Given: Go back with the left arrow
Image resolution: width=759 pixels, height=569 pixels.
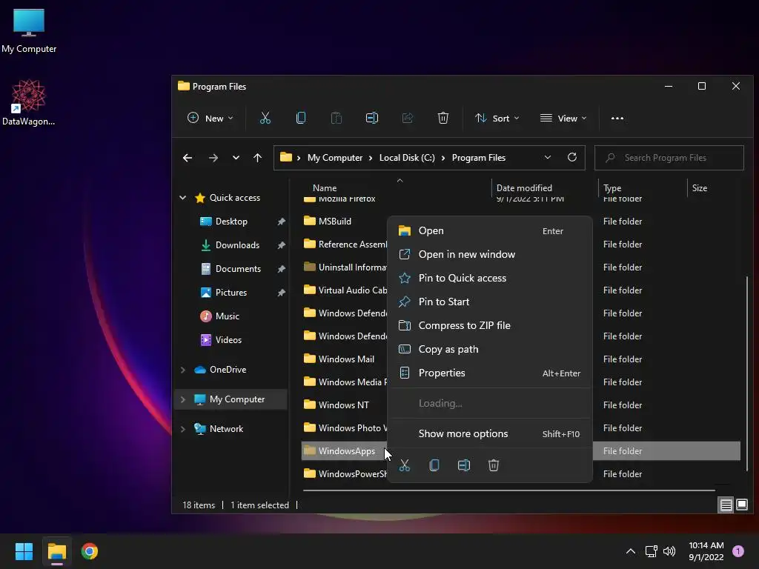Looking at the screenshot, I should [x=188, y=158].
